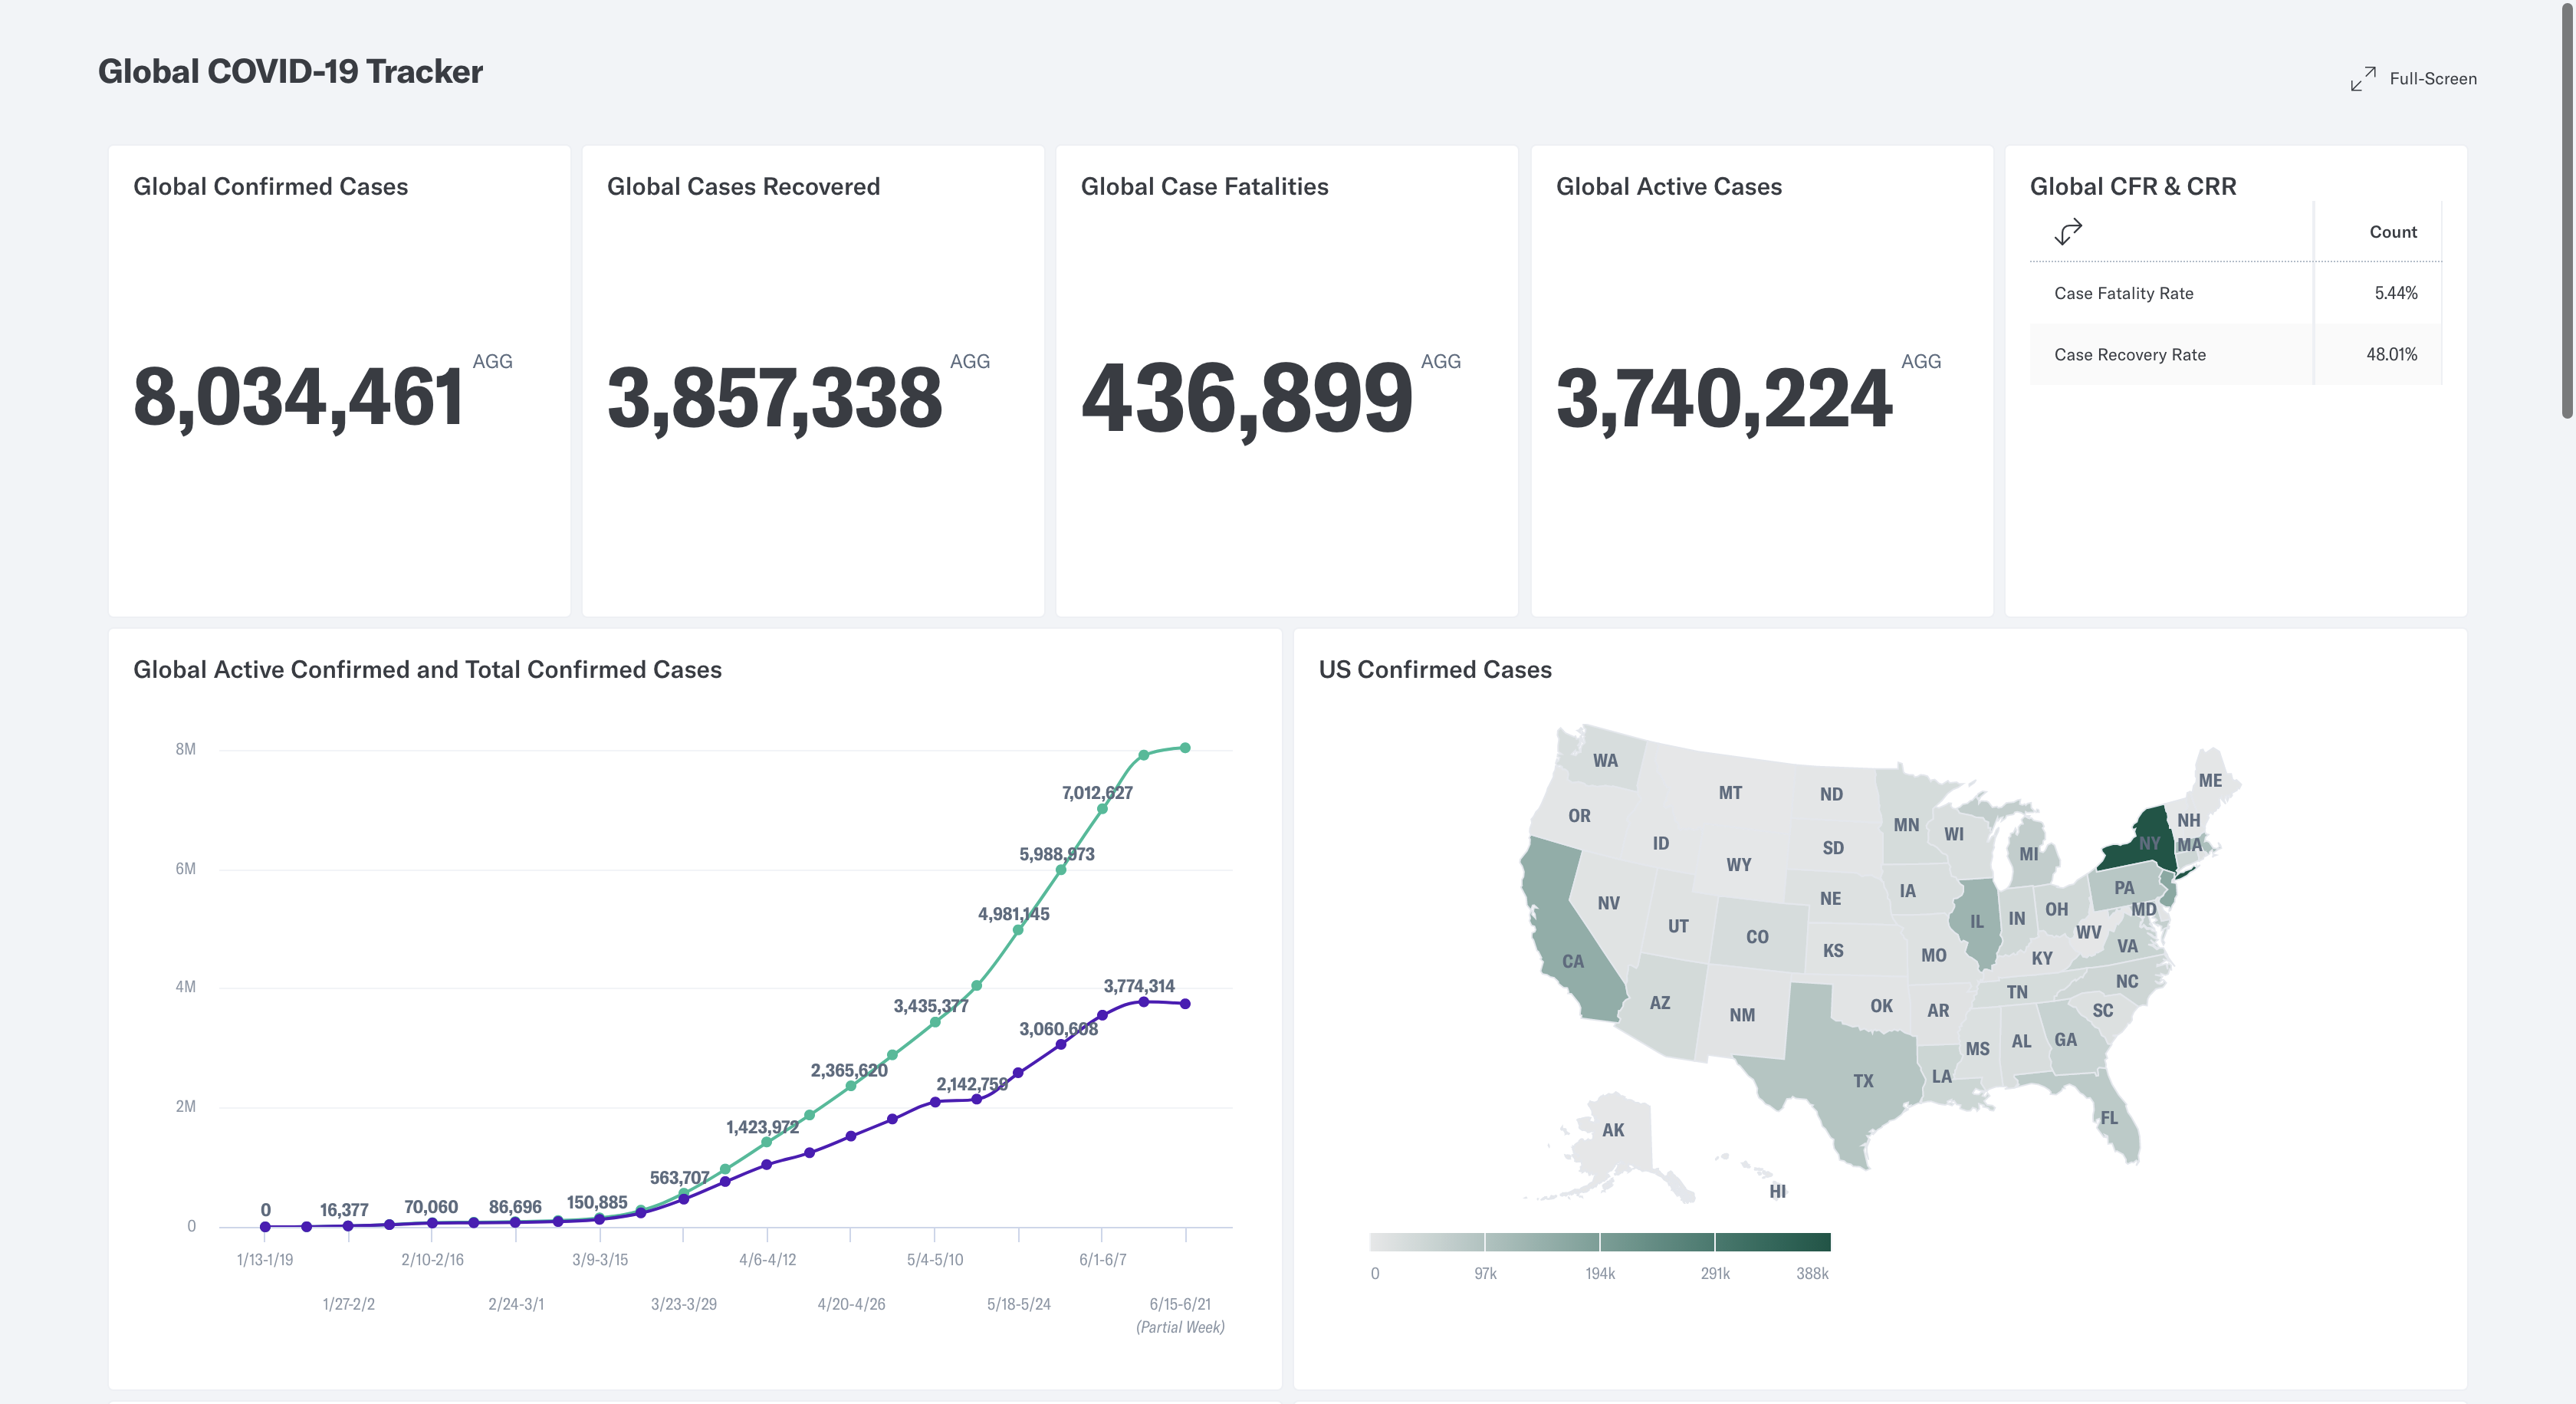Click the page vertical scrollbar thumb
The height and width of the screenshot is (1404, 2576).
pos(2567,210)
